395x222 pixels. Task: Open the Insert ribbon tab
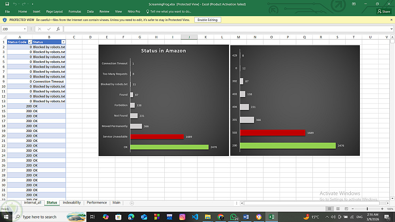[x=36, y=11]
